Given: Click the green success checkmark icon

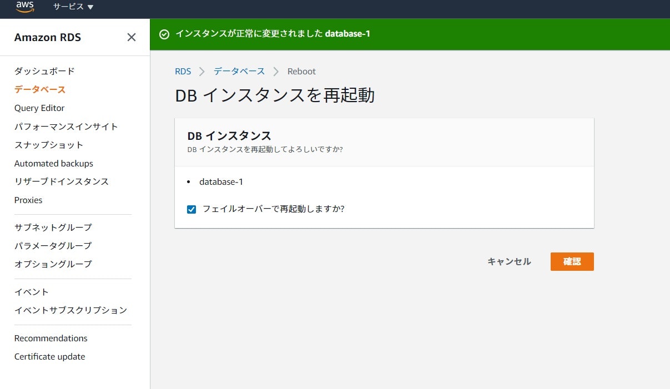Looking at the screenshot, I should (x=164, y=34).
